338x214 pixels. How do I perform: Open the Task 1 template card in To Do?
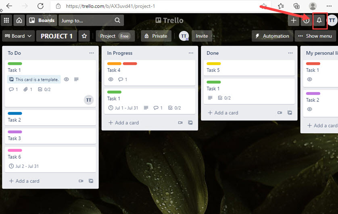[x=50, y=83]
